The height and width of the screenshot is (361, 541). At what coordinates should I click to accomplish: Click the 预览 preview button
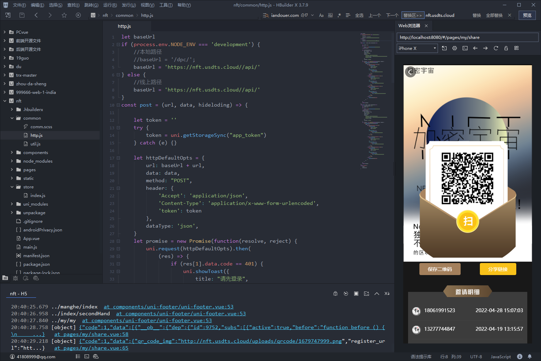point(527,15)
